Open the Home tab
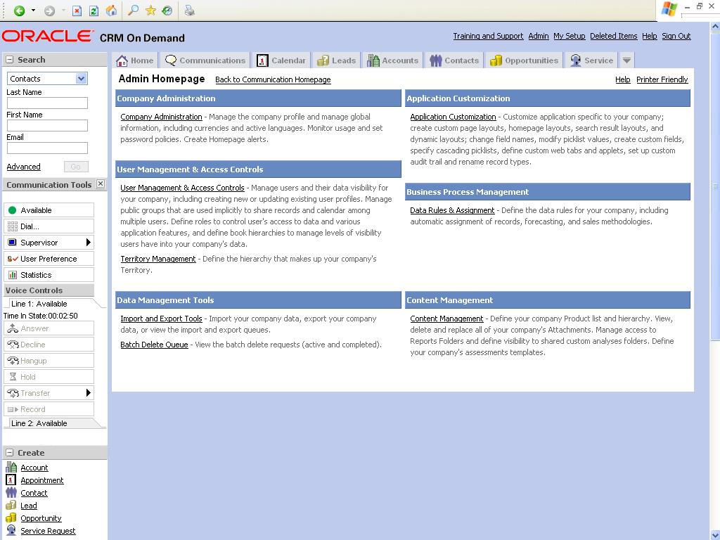 (x=135, y=60)
